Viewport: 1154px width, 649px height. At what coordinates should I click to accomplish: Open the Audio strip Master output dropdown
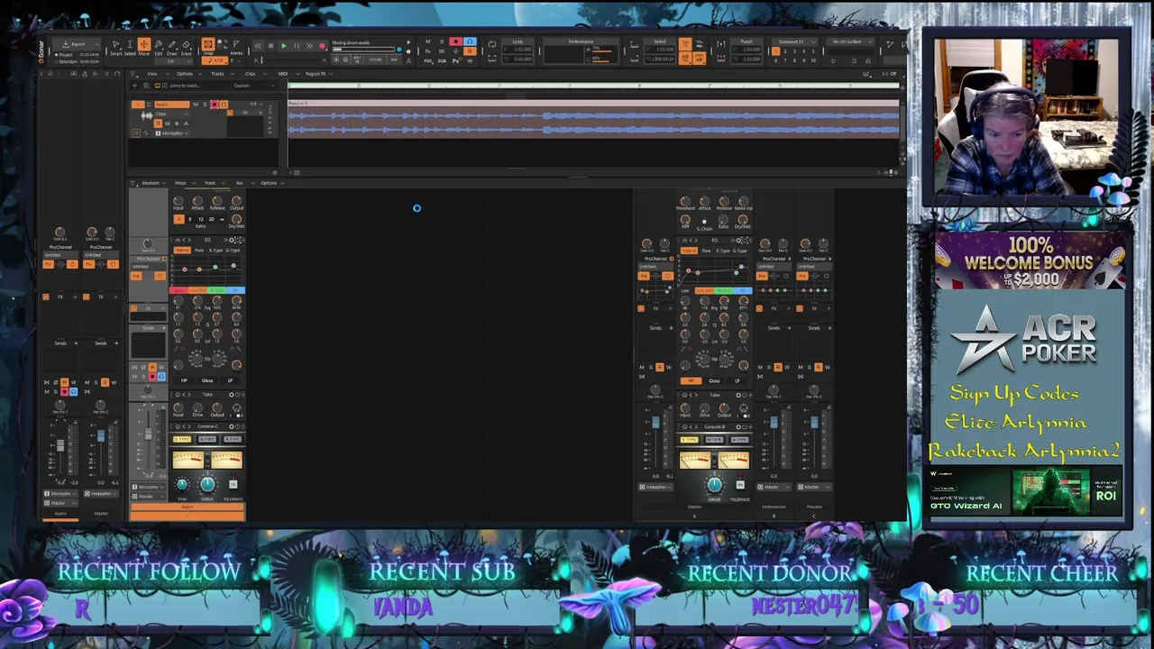click(x=150, y=496)
